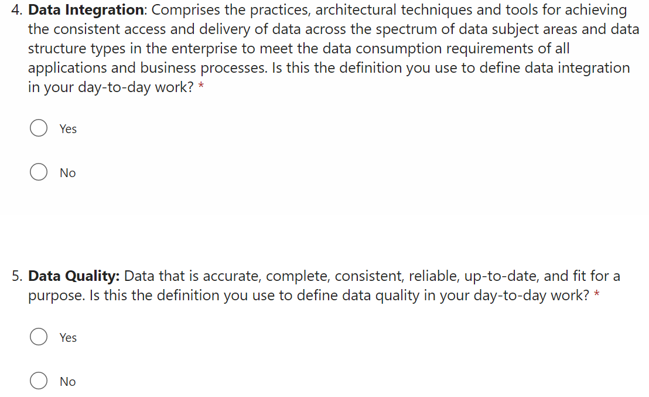The image size is (649, 397).
Task: Click the No label under Data Quality
Action: tap(67, 382)
